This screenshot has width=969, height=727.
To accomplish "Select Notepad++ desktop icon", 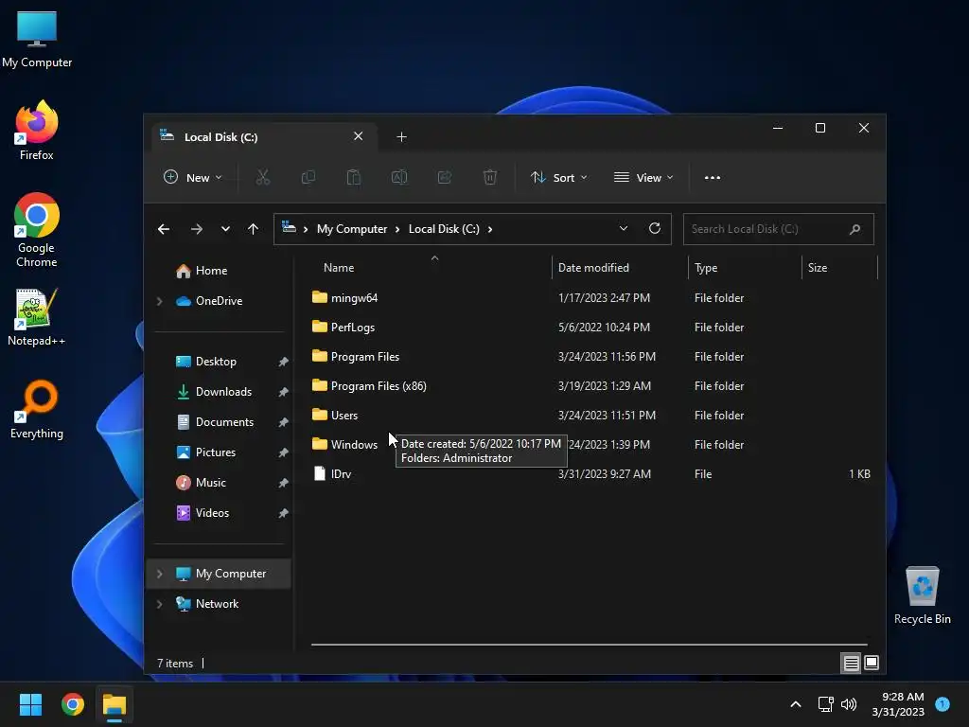I will (x=37, y=317).
